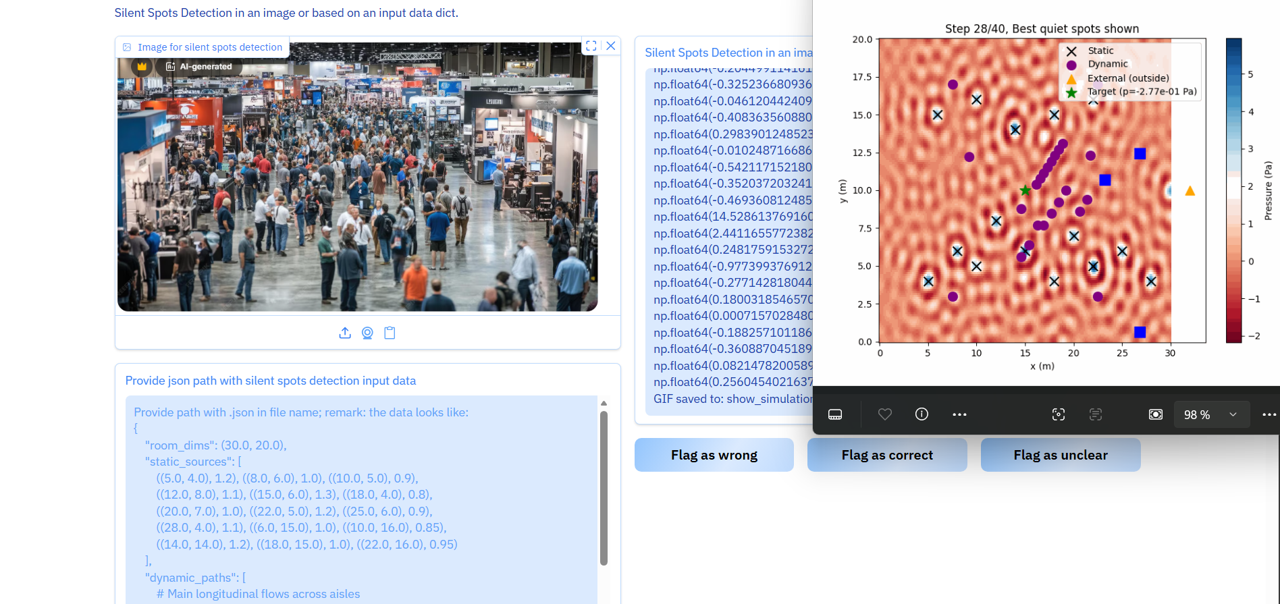This screenshot has width=1280, height=604.
Task: Flag the result as wrong
Action: click(714, 455)
